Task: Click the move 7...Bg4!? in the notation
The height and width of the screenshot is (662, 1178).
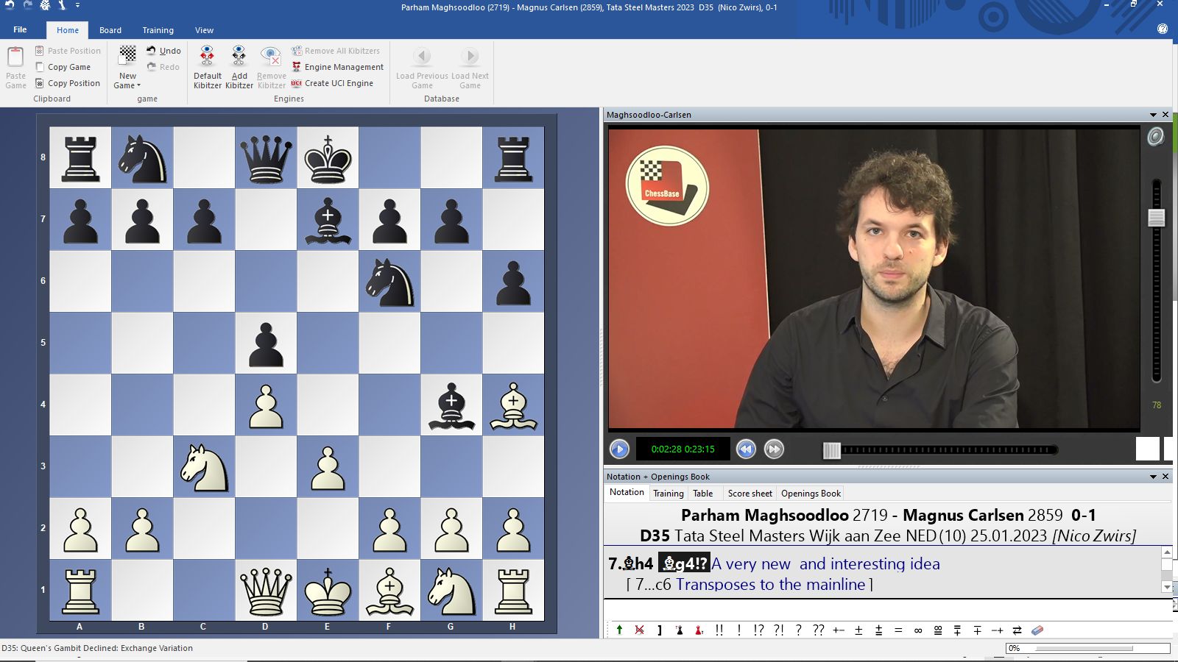Action: pyautogui.click(x=684, y=563)
